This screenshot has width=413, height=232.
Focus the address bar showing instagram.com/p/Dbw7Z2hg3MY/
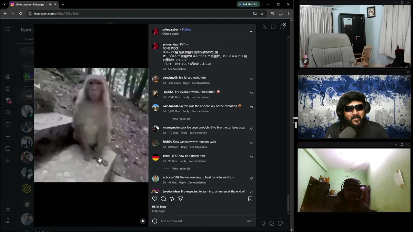[142, 14]
